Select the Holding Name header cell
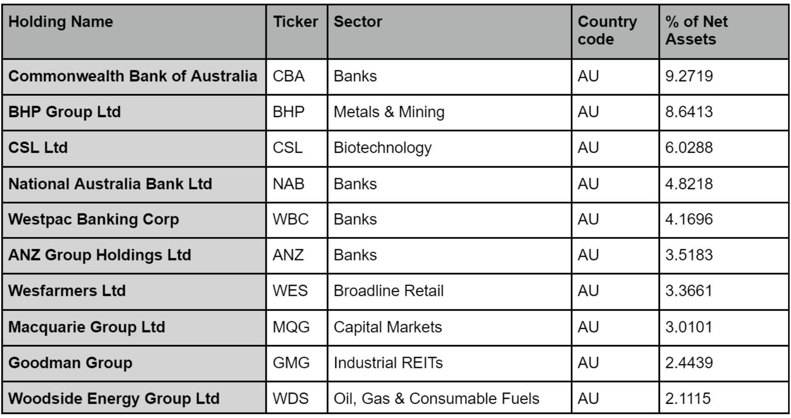Image resolution: width=791 pixels, height=418 pixels. (134, 32)
